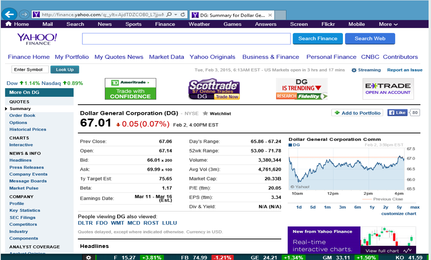
Task: Click the Search Finance button
Action: [x=318, y=39]
